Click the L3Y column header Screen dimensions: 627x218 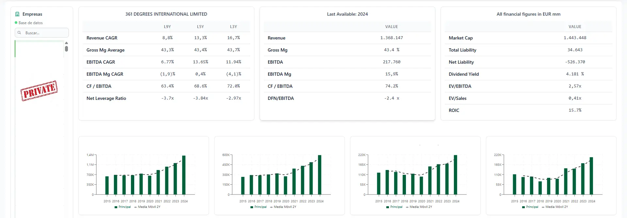pyautogui.click(x=233, y=27)
